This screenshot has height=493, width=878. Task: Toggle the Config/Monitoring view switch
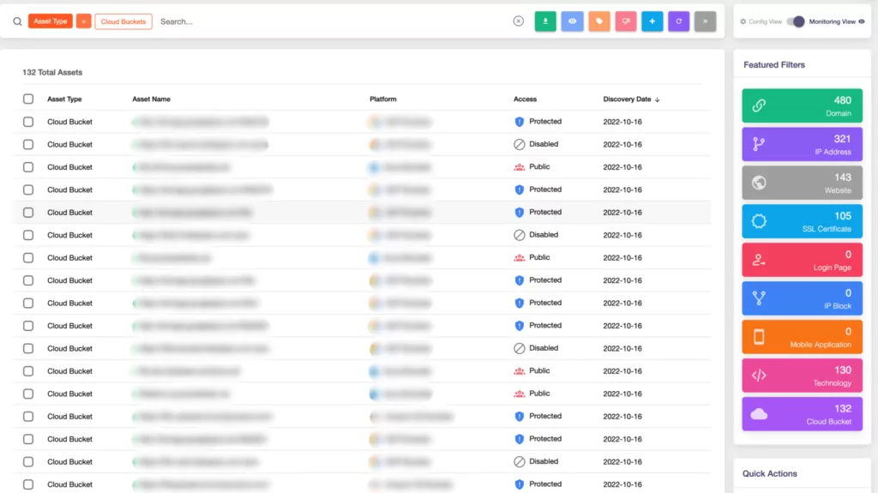(x=795, y=21)
